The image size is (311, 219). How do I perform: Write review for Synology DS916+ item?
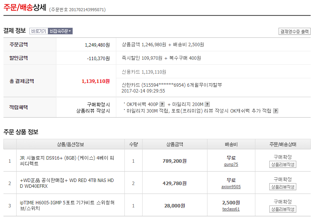(282, 164)
